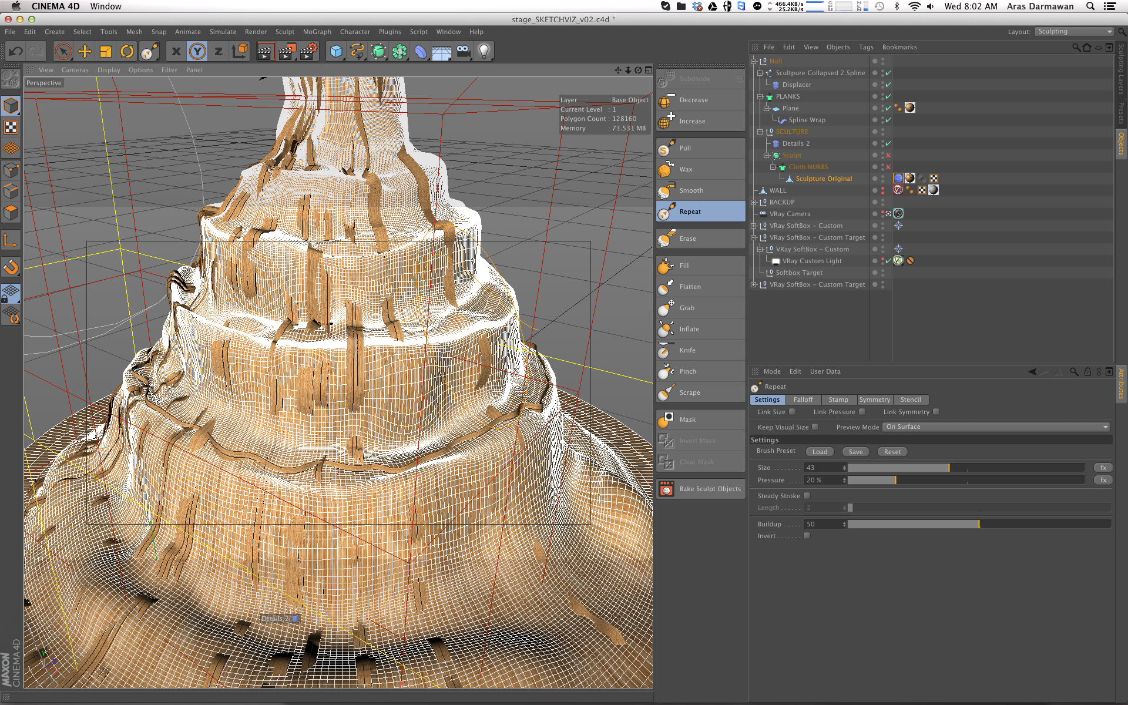Activate the Mask sculpt tool
1128x705 pixels.
(700, 419)
